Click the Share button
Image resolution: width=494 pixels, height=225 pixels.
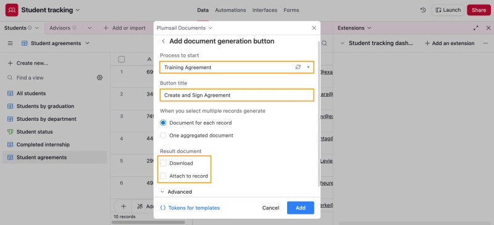(479, 10)
